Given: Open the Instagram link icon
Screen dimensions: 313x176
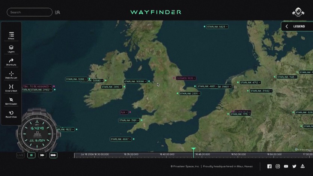Looking at the screenshot, I should pyautogui.click(x=278, y=166).
